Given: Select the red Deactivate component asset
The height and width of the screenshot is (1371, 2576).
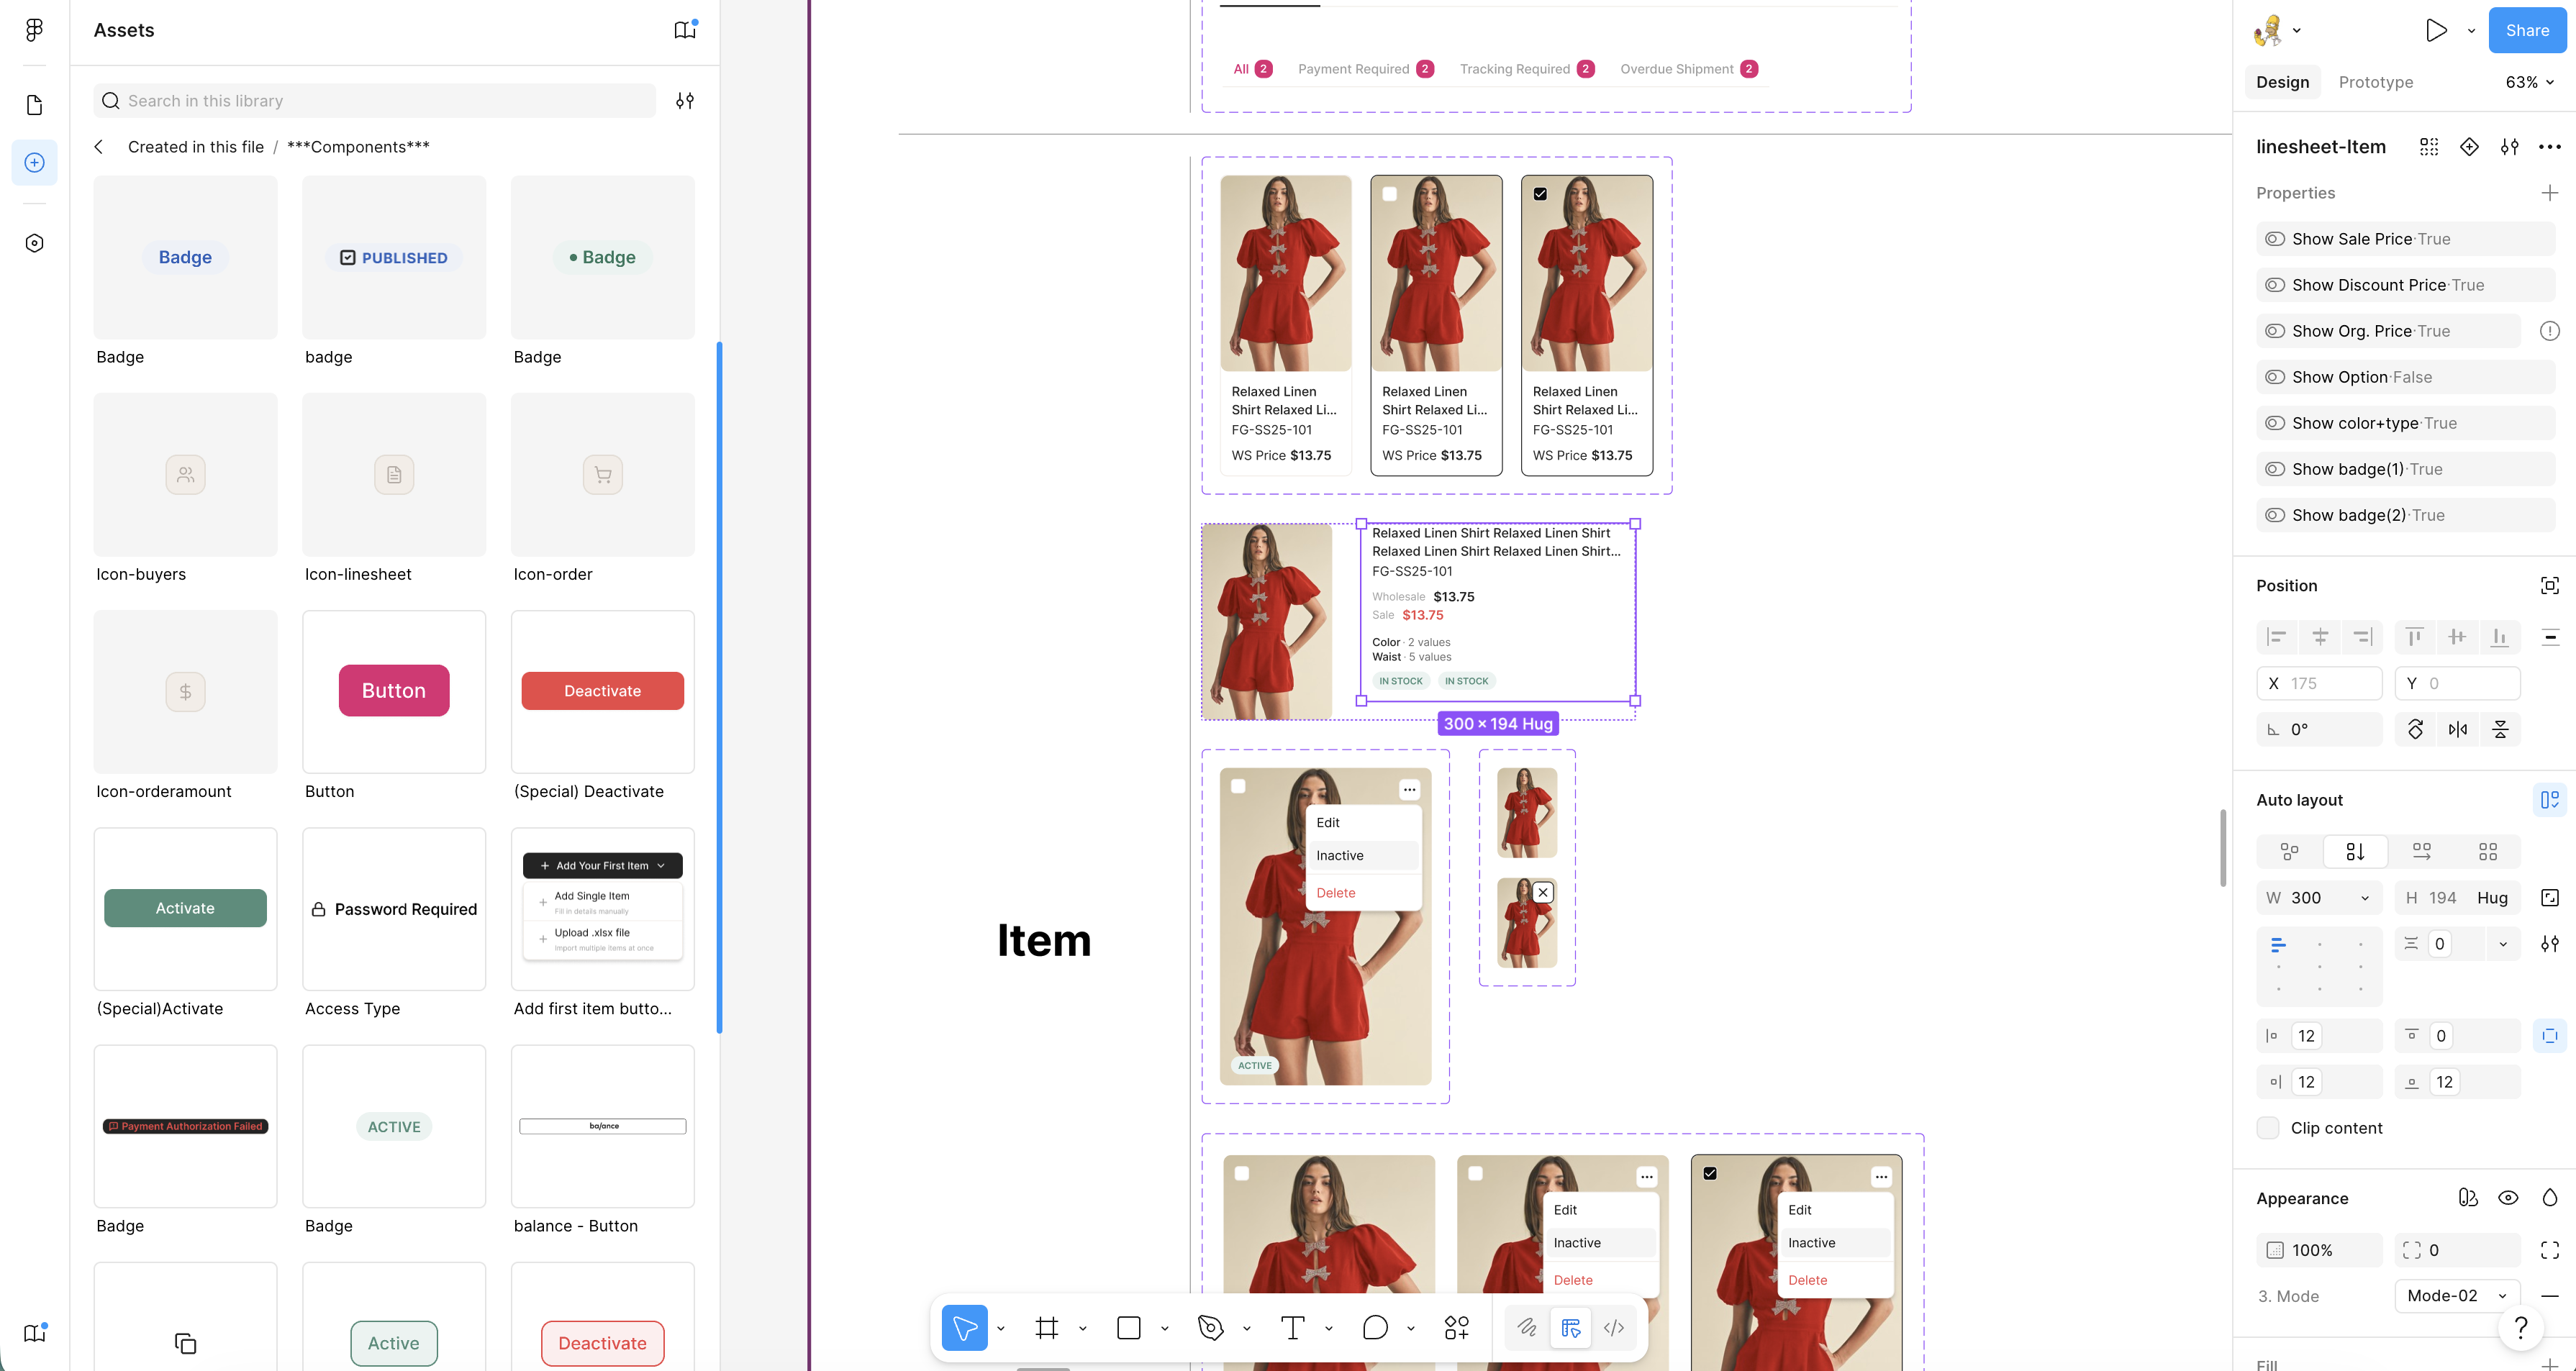Looking at the screenshot, I should [603, 691].
